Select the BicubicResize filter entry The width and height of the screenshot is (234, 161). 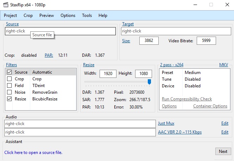point(45,99)
